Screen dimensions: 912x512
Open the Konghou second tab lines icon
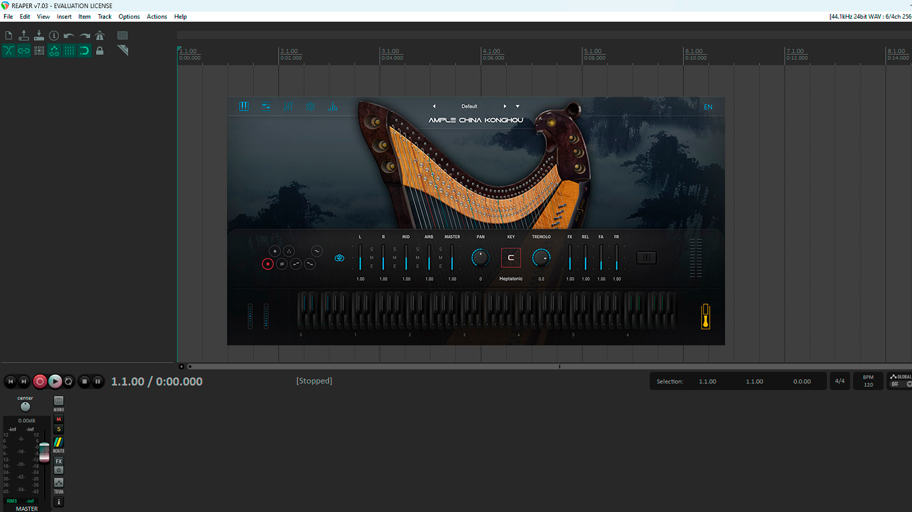coord(266,107)
